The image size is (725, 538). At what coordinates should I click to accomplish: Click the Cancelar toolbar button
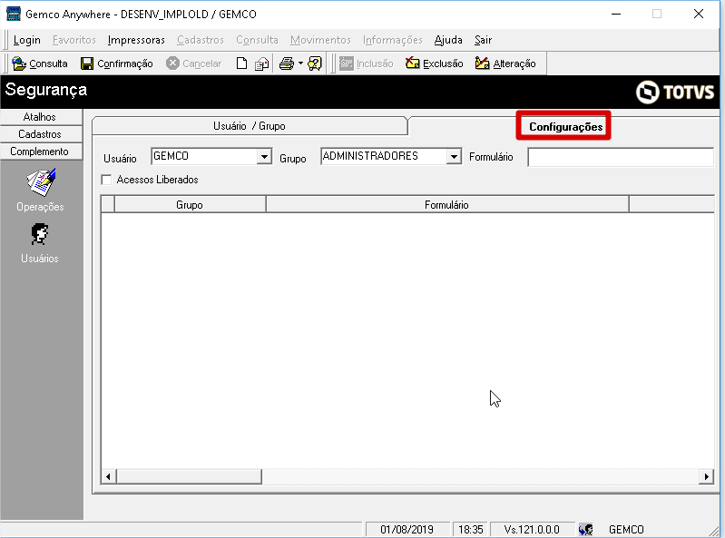(194, 64)
